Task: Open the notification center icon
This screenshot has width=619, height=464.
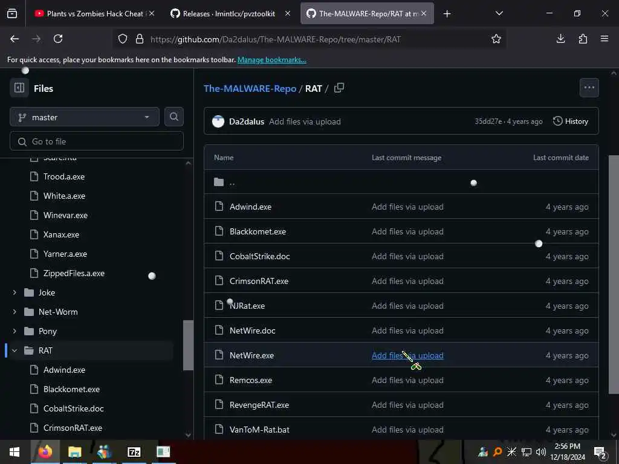Action: coord(600,452)
